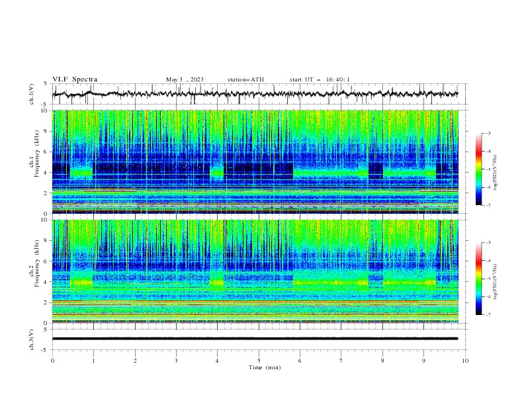Click the ch.3 voltage waveform trace
Viewport: 524px width, 405px height.
click(x=255, y=339)
